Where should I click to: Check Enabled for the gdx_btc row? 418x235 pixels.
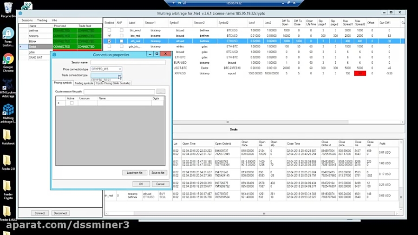pyautogui.click(x=109, y=46)
